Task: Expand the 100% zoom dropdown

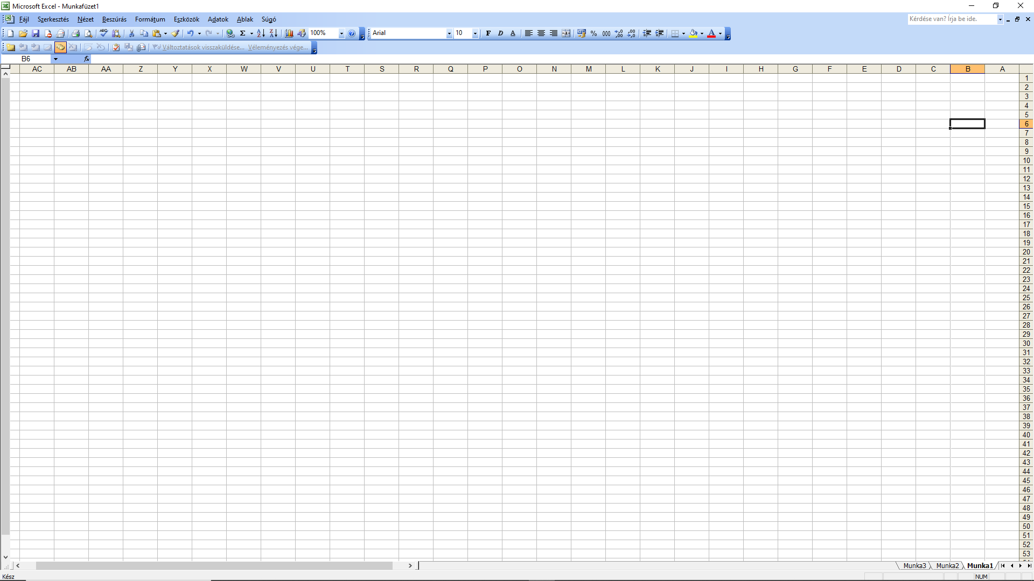Action: coord(341,33)
